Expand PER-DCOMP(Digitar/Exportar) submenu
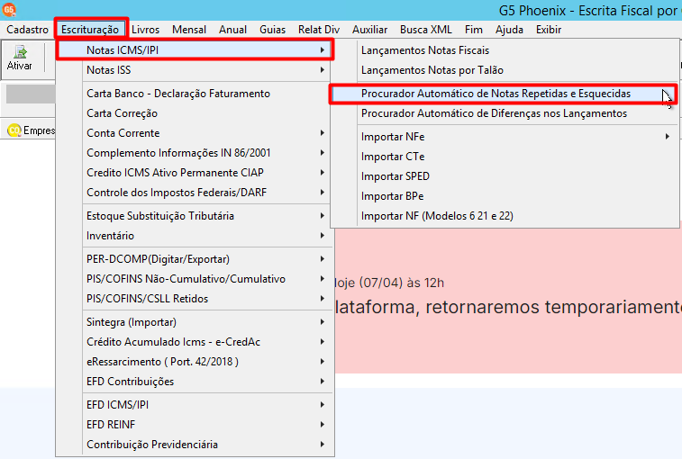 pyautogui.click(x=195, y=259)
